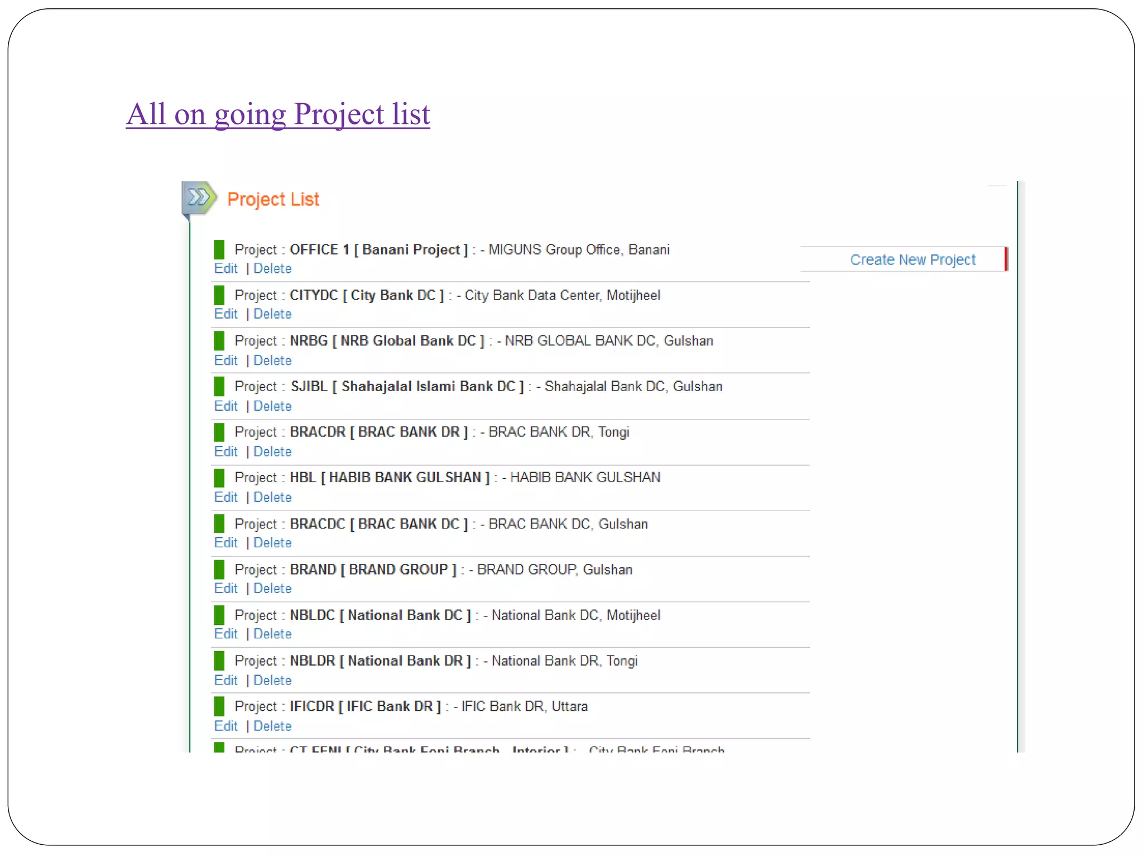Select 'IFICDR [ IFIC Bank DR ]' project name

(x=366, y=706)
